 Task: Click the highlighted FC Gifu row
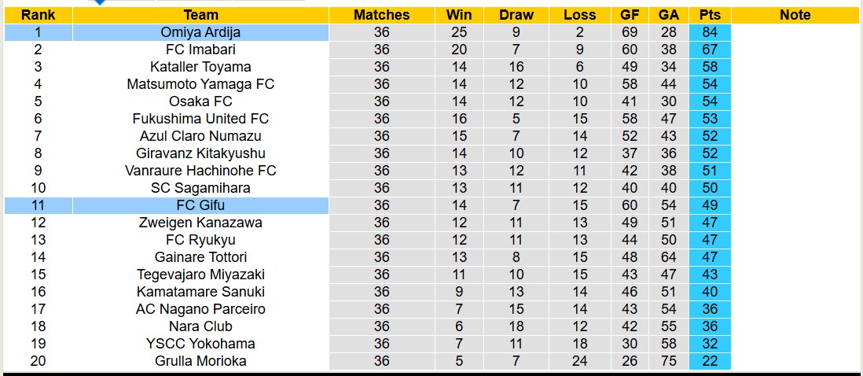[200, 205]
